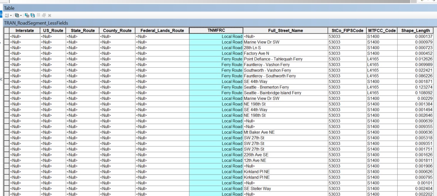Select the MTFCC_Code column header
437x196 pixels.
(382, 31)
